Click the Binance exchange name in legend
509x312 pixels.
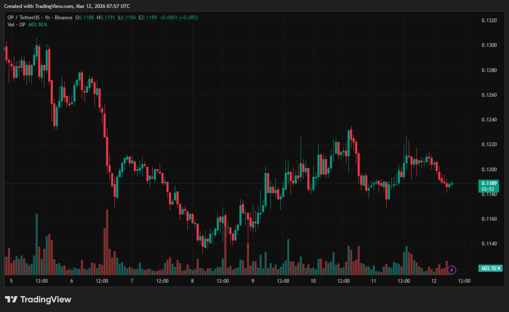[64, 17]
